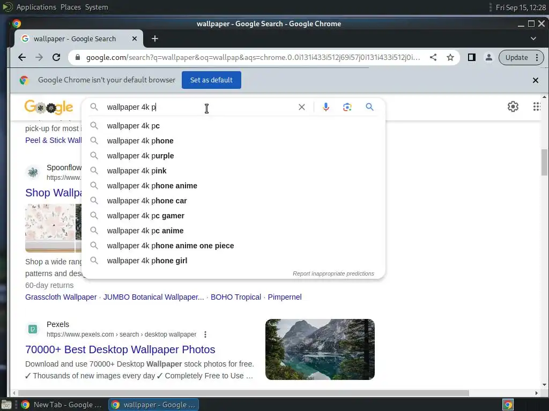Select suggestion wallpaper 4k purple
The height and width of the screenshot is (411, 549).
pyautogui.click(x=234, y=156)
